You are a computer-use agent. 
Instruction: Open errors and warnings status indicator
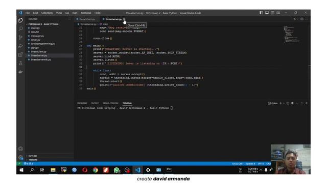(x=29, y=164)
